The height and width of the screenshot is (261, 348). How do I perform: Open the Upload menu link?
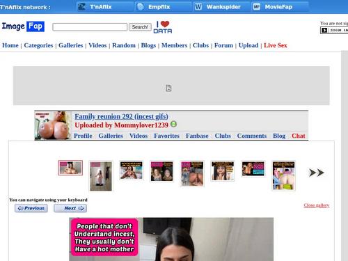pos(248,45)
